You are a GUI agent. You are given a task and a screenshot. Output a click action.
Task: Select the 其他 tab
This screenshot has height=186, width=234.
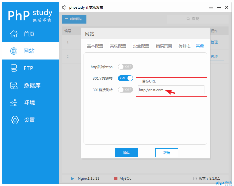200,46
